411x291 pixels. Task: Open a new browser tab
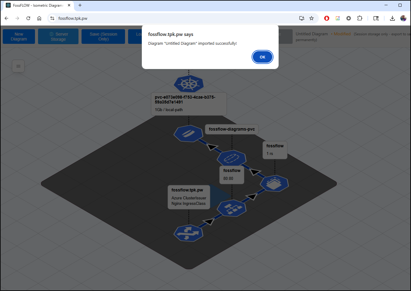80,5
